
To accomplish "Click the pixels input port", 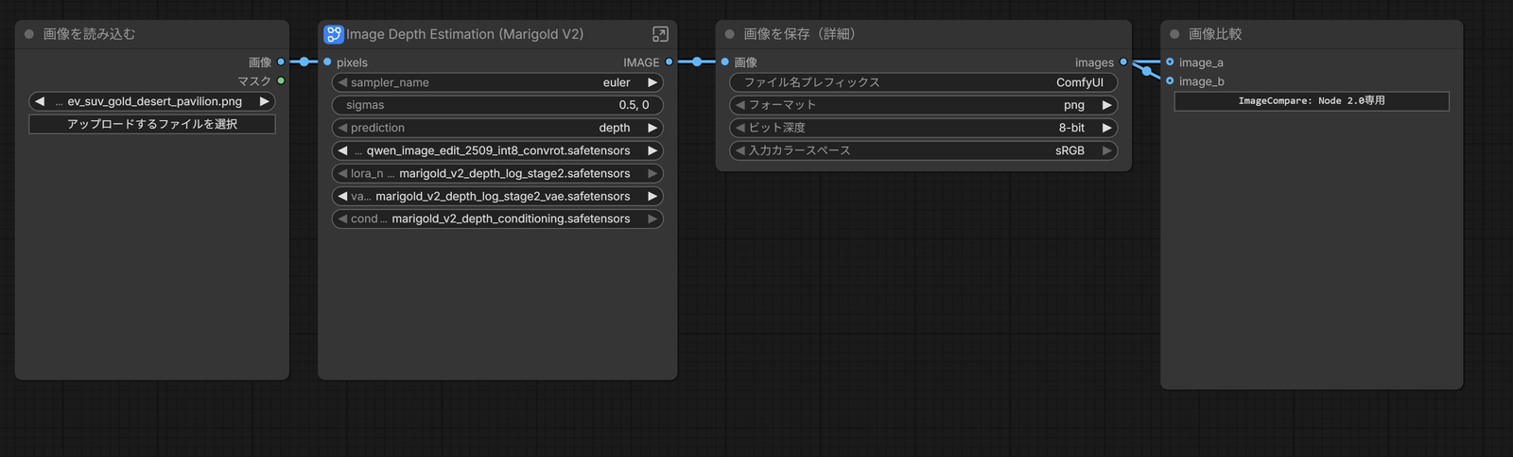I will 327,62.
